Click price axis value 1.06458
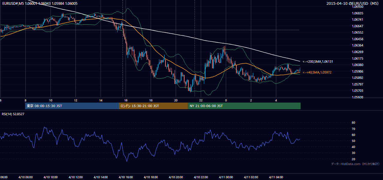383x180 pixels. coord(358,39)
